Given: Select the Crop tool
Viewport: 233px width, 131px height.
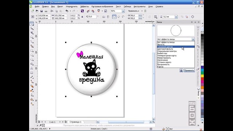Looking at the screenshot, I should [32, 33].
